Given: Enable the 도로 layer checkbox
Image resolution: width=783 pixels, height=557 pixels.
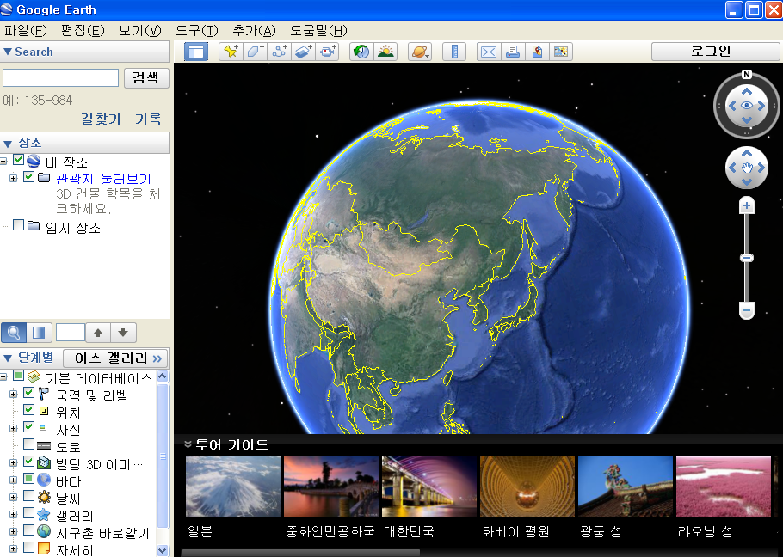Looking at the screenshot, I should click(29, 444).
